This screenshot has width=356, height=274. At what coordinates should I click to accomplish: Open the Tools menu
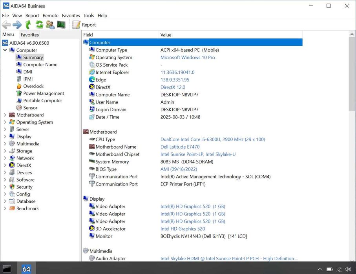89,15
